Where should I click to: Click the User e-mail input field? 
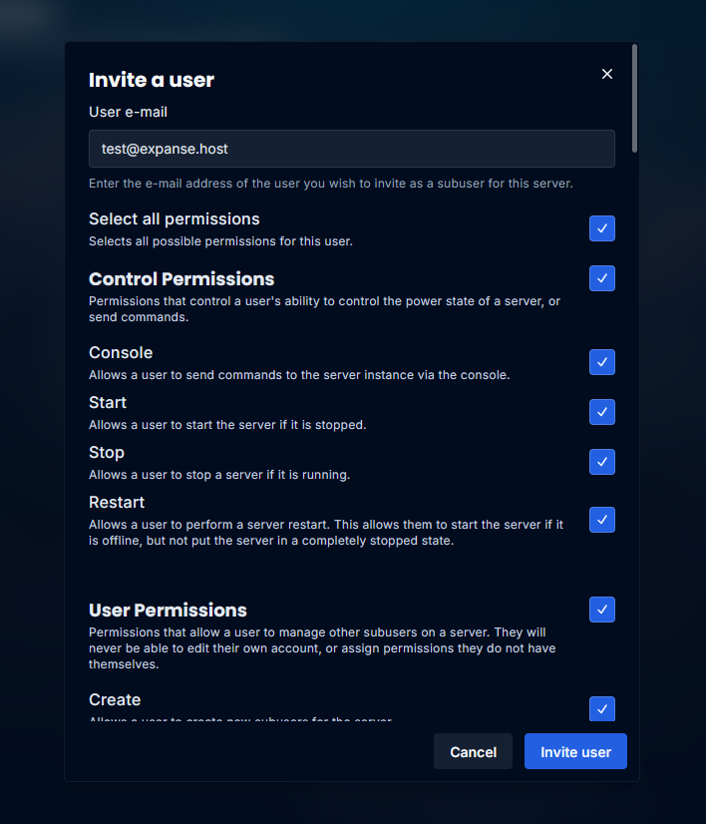click(x=352, y=149)
